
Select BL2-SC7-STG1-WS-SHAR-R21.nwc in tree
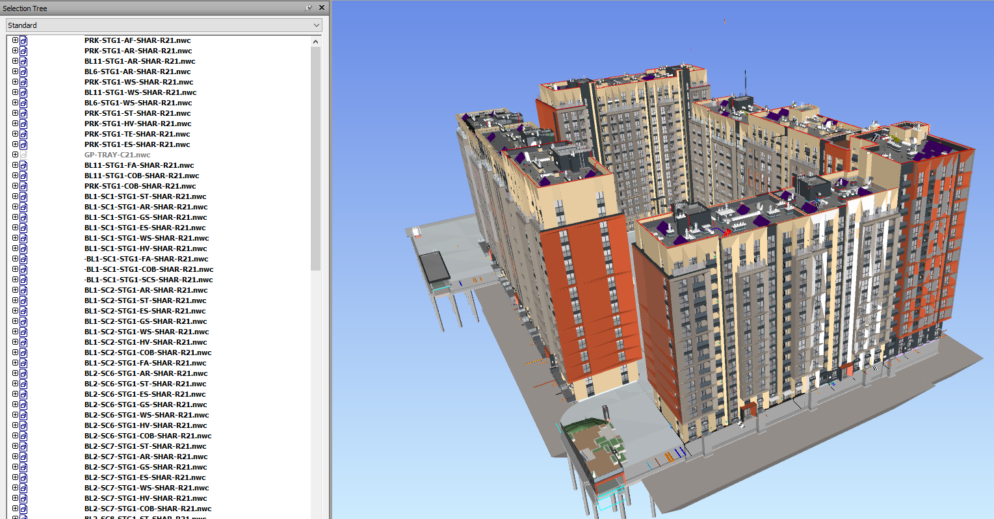coord(146,488)
